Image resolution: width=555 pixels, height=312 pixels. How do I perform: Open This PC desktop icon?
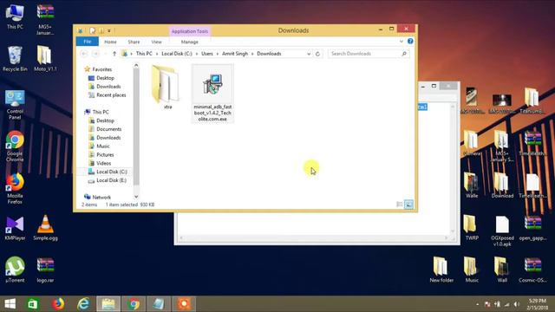tap(15, 16)
